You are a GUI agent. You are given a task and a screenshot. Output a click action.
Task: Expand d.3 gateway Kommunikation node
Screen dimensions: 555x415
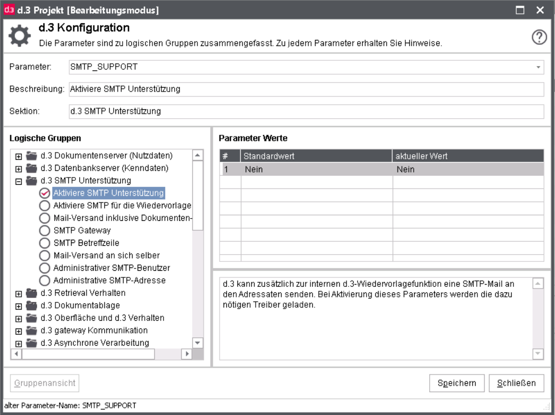[19, 331]
